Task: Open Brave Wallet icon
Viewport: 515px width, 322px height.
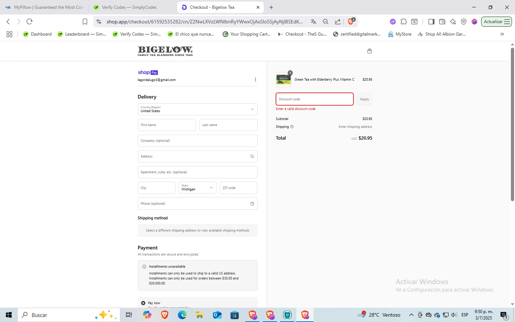Action: coord(442,22)
